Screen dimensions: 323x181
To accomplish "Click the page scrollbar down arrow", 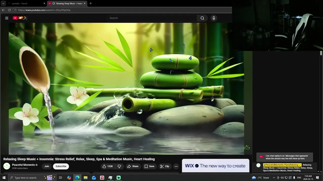I will [321, 172].
